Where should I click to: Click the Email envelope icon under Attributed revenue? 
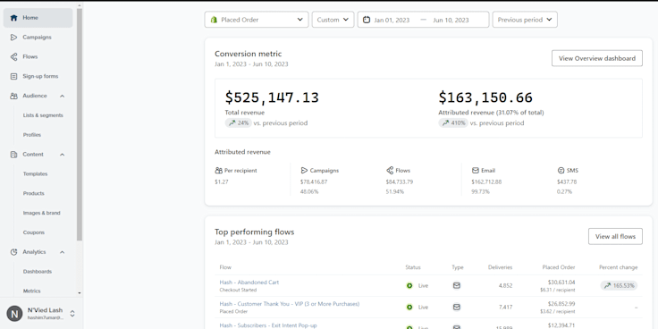pyautogui.click(x=476, y=171)
